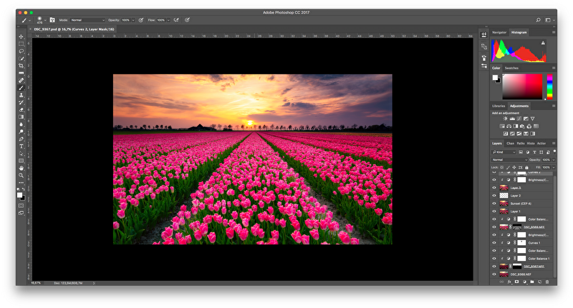Click the fx layer style icon

(x=509, y=282)
